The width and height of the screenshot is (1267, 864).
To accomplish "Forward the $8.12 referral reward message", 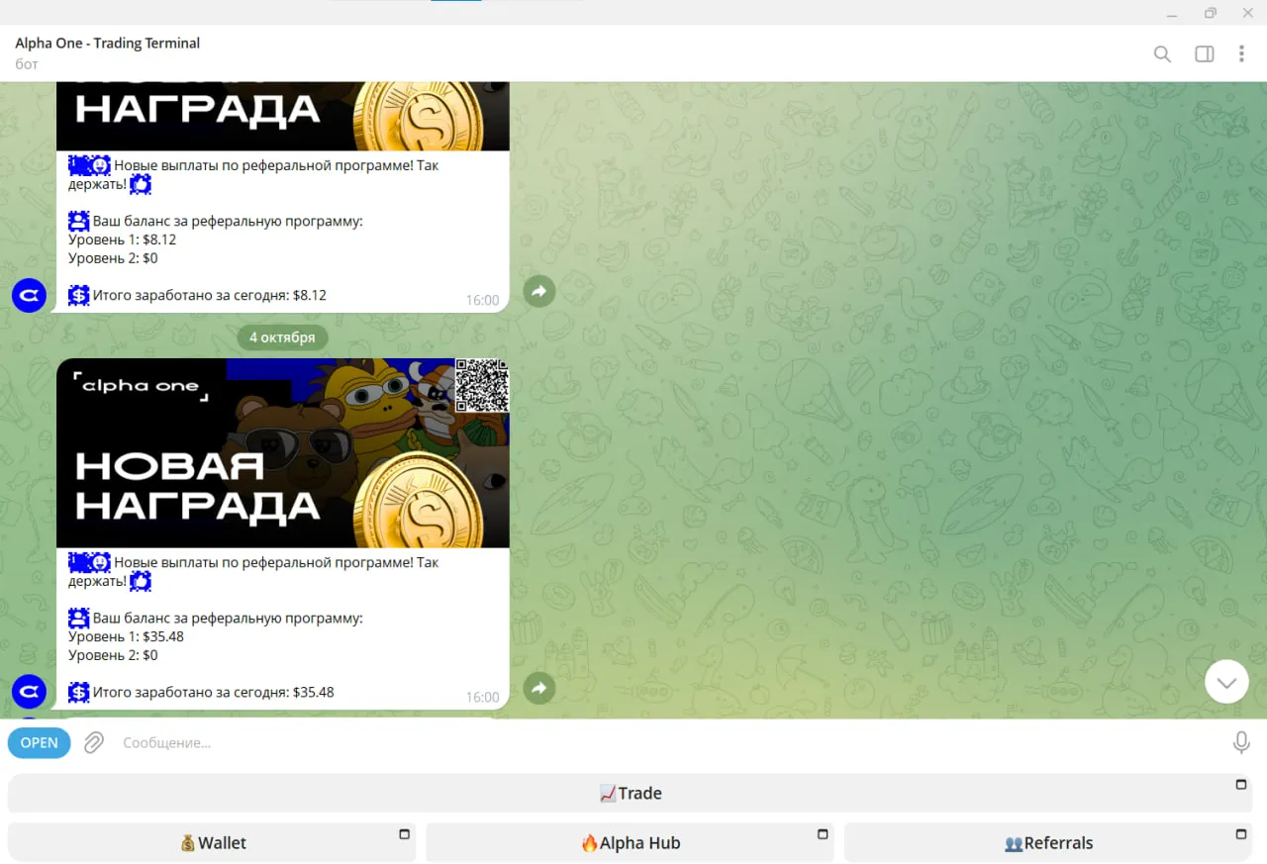I will [x=539, y=291].
